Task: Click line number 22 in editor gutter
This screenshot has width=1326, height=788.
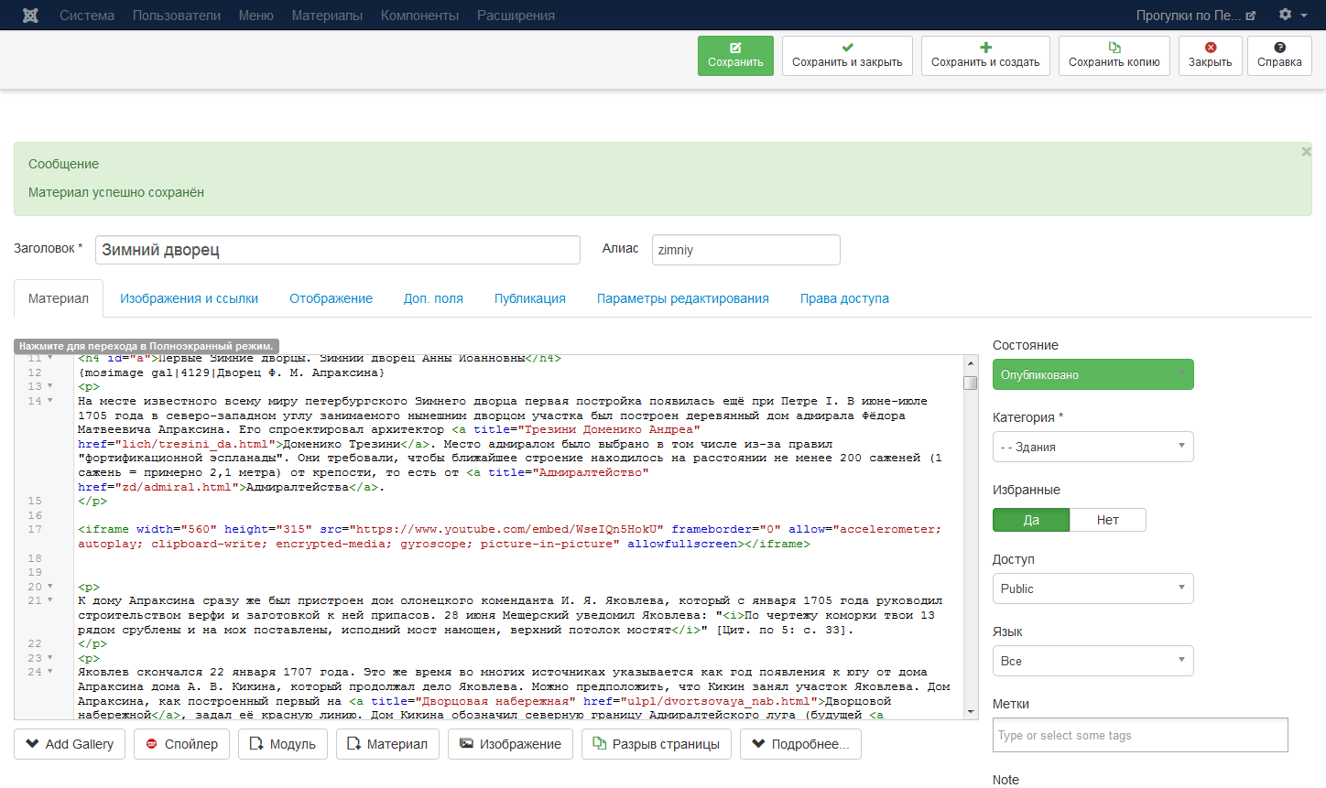Action: click(x=35, y=643)
